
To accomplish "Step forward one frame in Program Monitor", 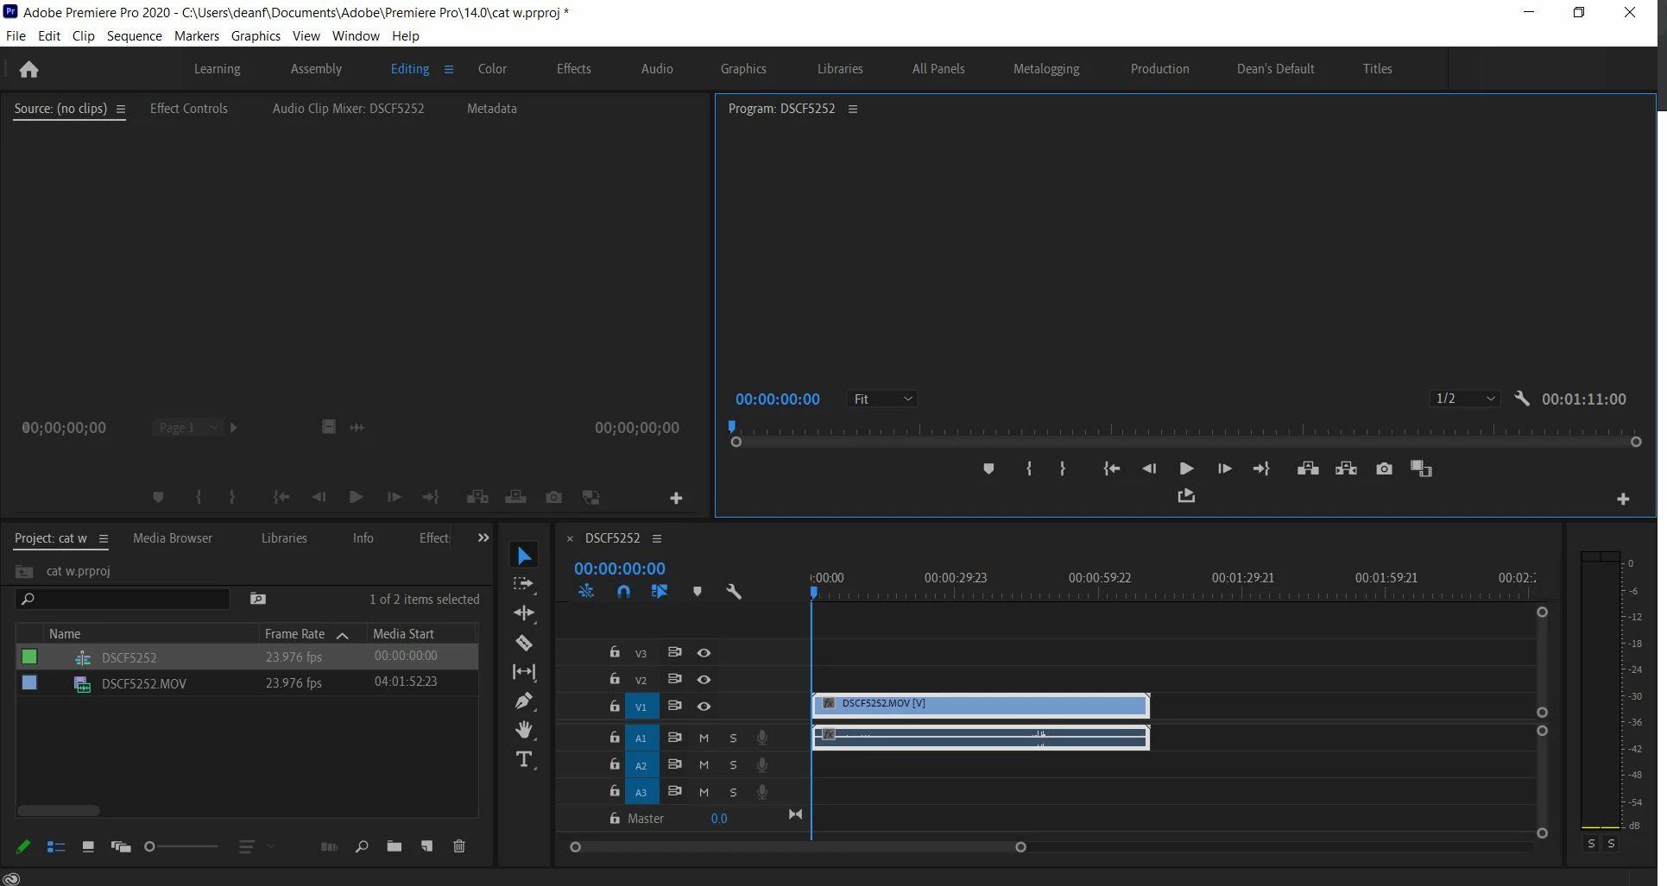I will 1224,468.
